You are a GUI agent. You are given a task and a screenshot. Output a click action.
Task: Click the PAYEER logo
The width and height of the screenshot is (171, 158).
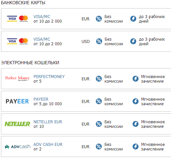tap(17, 101)
